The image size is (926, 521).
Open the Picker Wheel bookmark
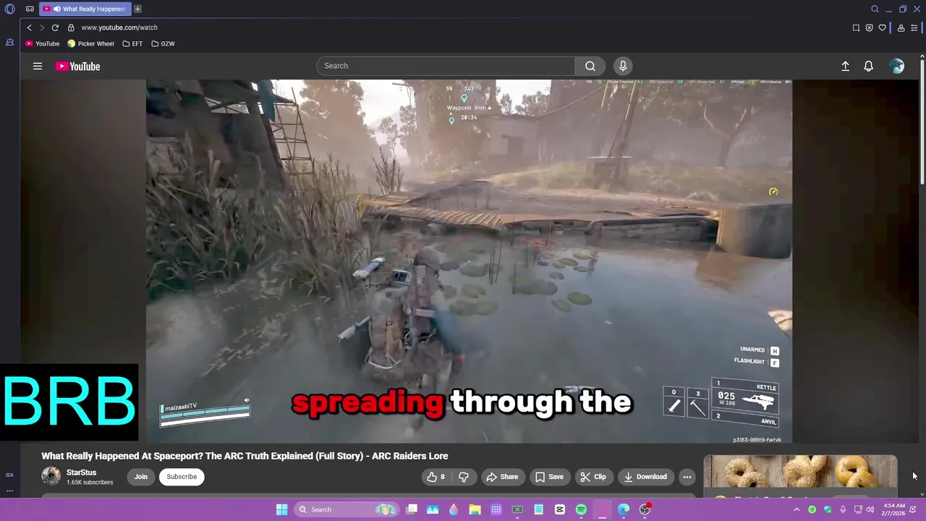90,43
